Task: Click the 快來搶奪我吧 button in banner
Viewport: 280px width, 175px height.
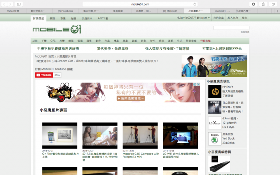Action: point(131,98)
